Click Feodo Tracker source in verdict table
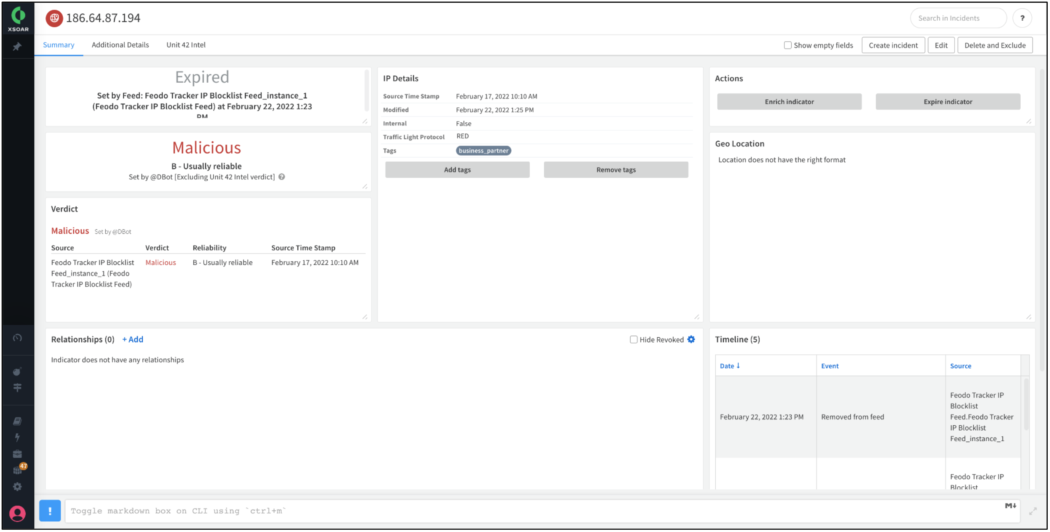1050x532 pixels. pyautogui.click(x=93, y=274)
